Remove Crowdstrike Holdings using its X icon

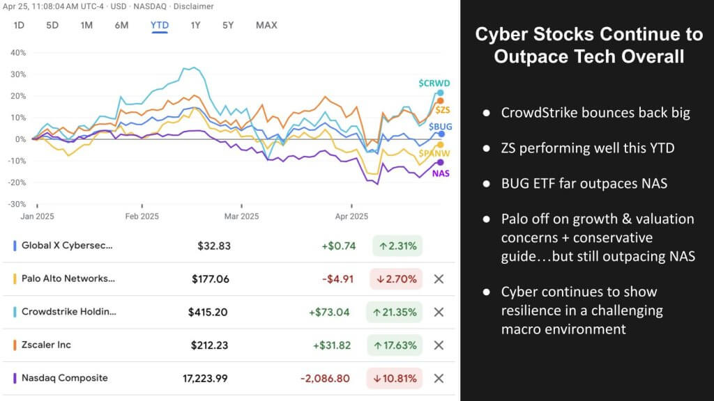coord(439,312)
